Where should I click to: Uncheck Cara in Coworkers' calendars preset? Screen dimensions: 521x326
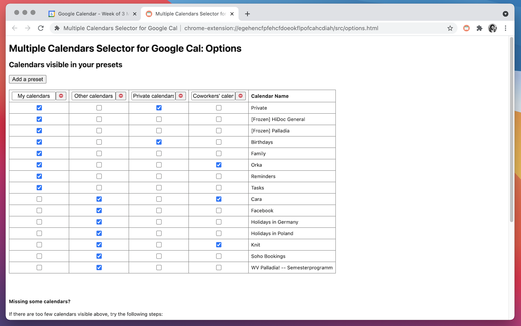point(219,199)
